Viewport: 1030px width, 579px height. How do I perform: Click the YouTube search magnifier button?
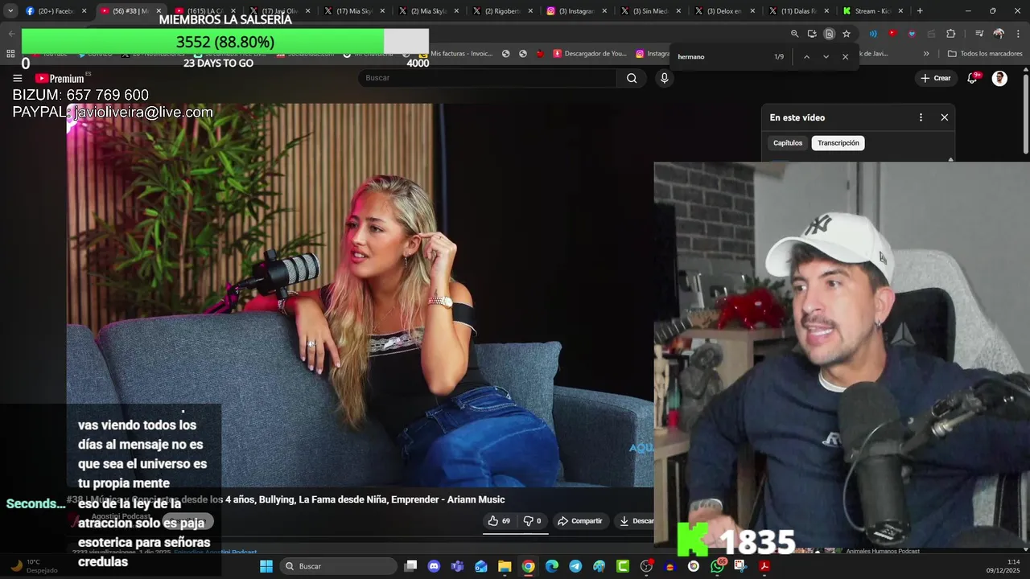[632, 78]
